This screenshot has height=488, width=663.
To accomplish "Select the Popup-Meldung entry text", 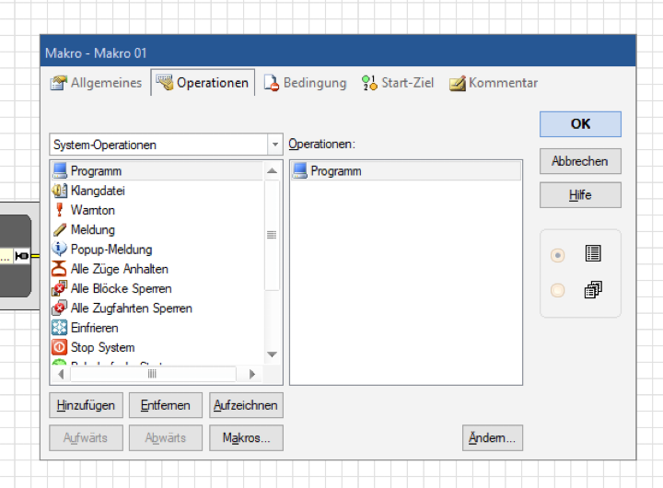I will pos(111,250).
